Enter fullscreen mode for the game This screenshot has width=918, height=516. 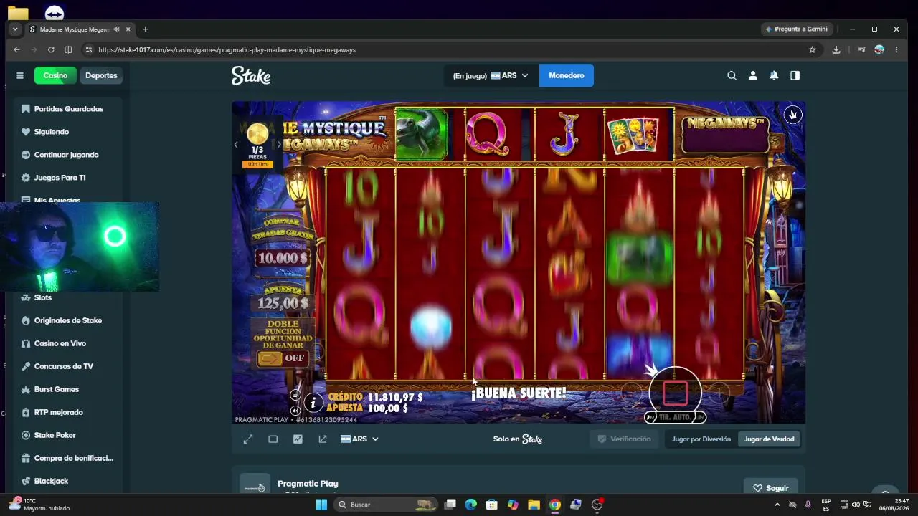[248, 439]
